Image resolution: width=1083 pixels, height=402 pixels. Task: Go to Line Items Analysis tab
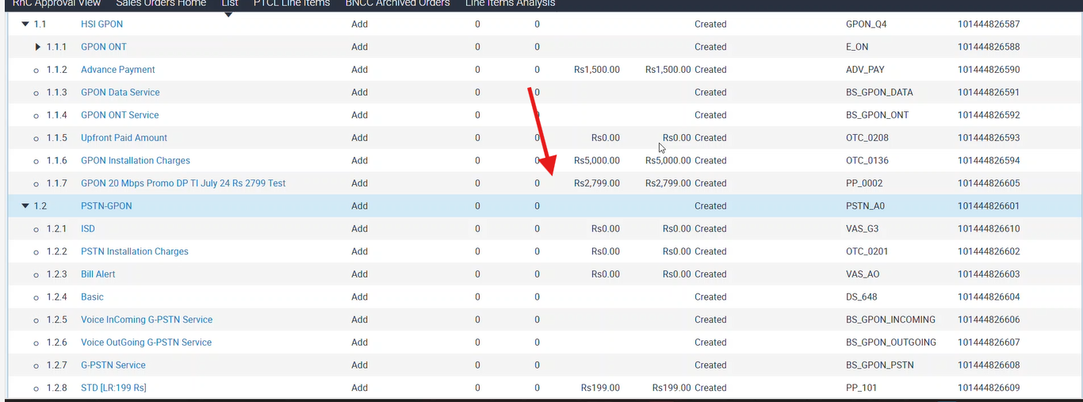click(x=510, y=4)
